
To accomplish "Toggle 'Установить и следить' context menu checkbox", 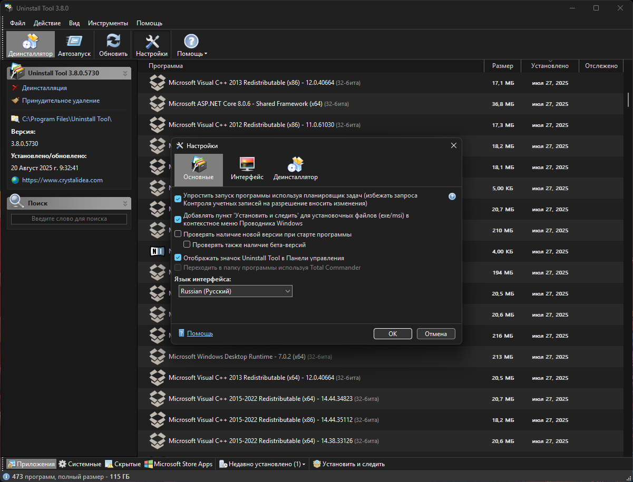I will [x=178, y=219].
